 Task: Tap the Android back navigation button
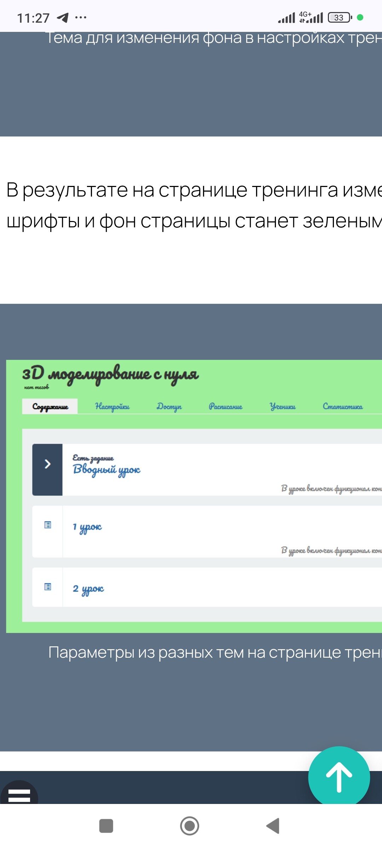[273, 826]
